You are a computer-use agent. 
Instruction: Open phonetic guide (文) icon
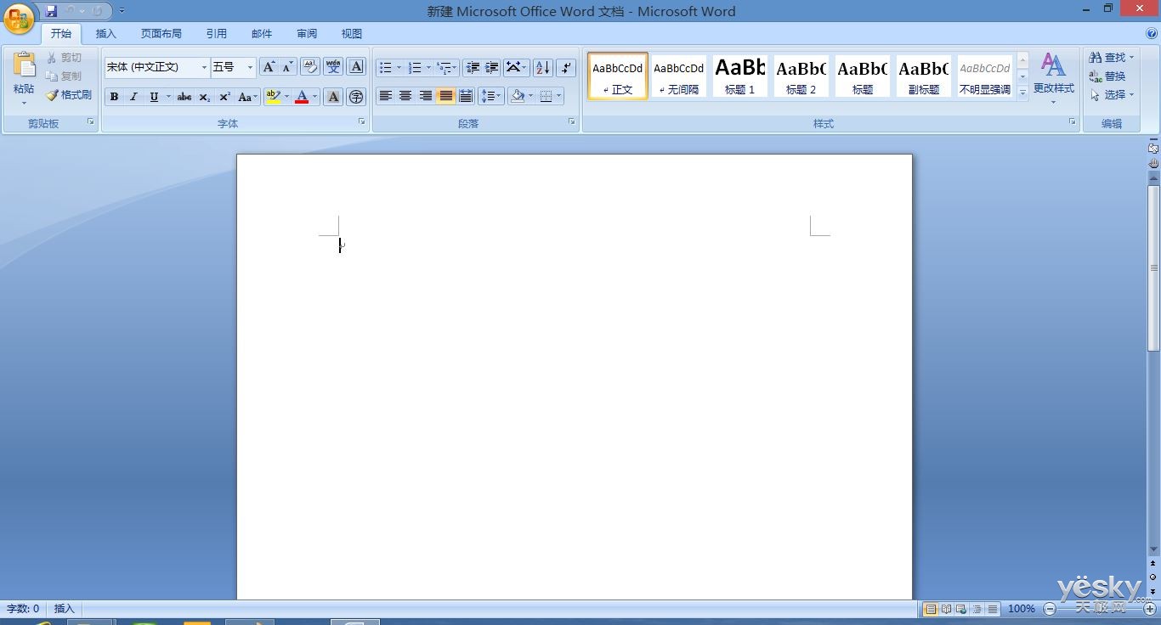pyautogui.click(x=333, y=67)
